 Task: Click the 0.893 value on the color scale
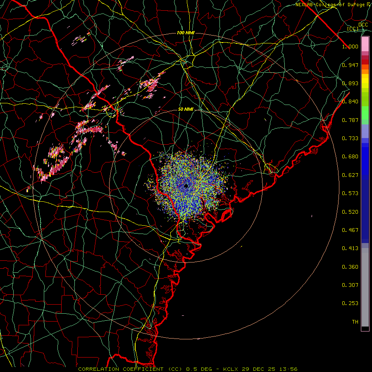tap(350, 83)
